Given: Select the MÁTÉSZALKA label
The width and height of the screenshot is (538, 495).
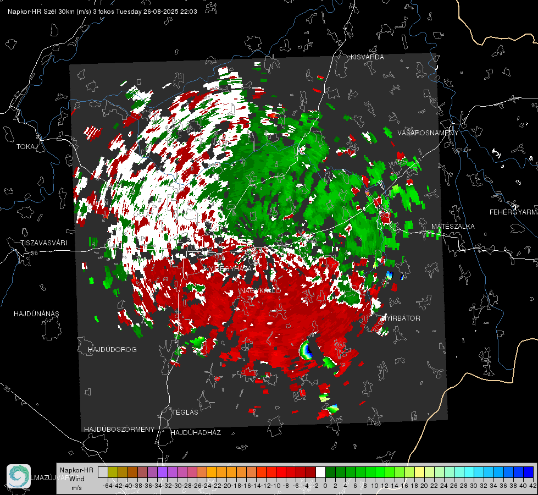Looking at the screenshot, I should [453, 227].
